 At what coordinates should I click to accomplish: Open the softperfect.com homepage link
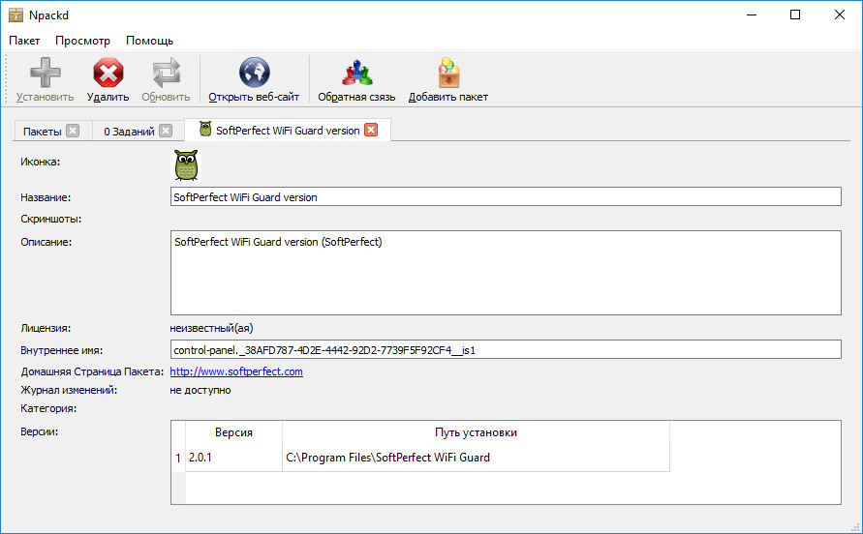236,371
